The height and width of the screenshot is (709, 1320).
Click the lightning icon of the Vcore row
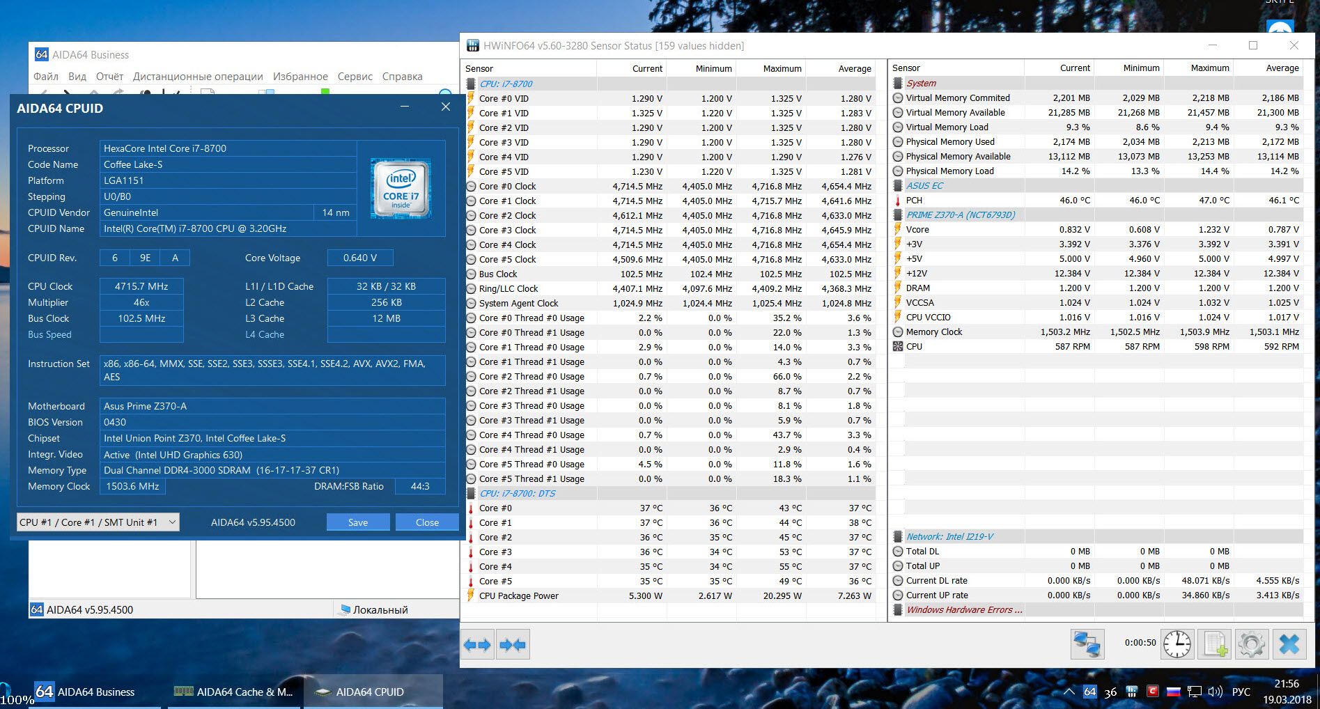point(898,229)
